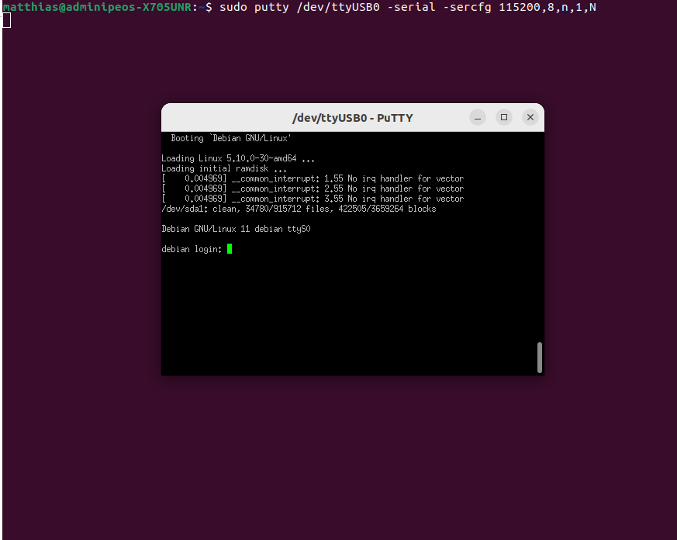Click the interrupt message for vector 3.55
The height and width of the screenshot is (540, 677).
(313, 199)
